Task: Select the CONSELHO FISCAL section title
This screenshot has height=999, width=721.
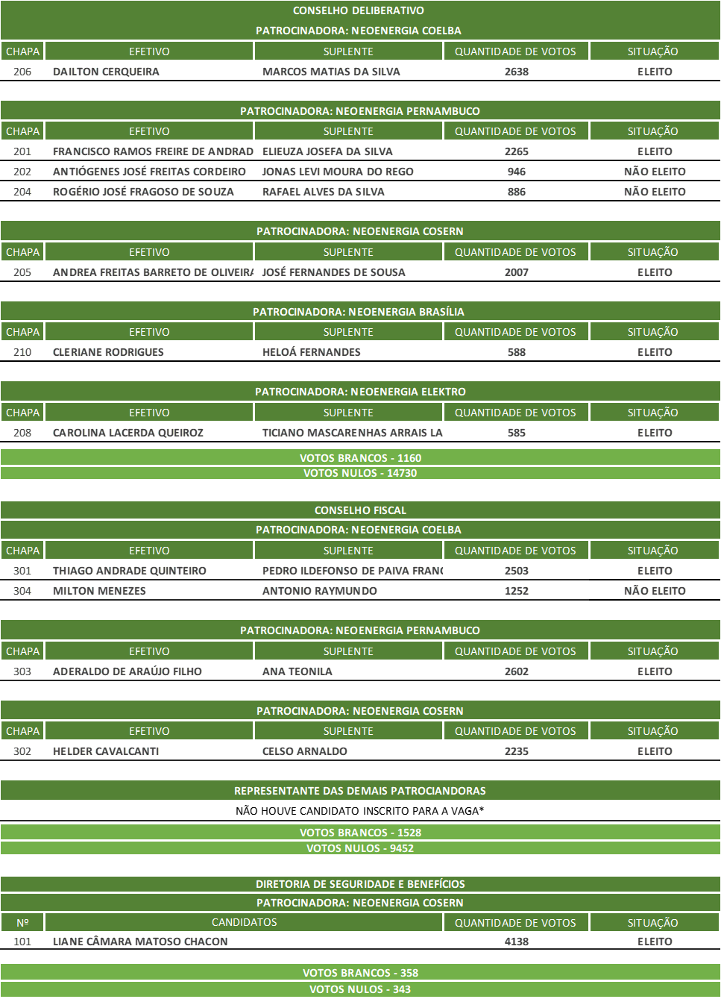Action: 360,510
